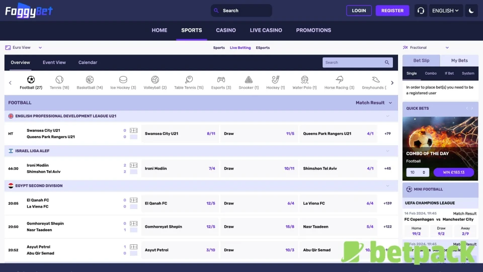Viewport: 483px width, 272px height.
Task: Select Single bet type
Action: (412, 74)
